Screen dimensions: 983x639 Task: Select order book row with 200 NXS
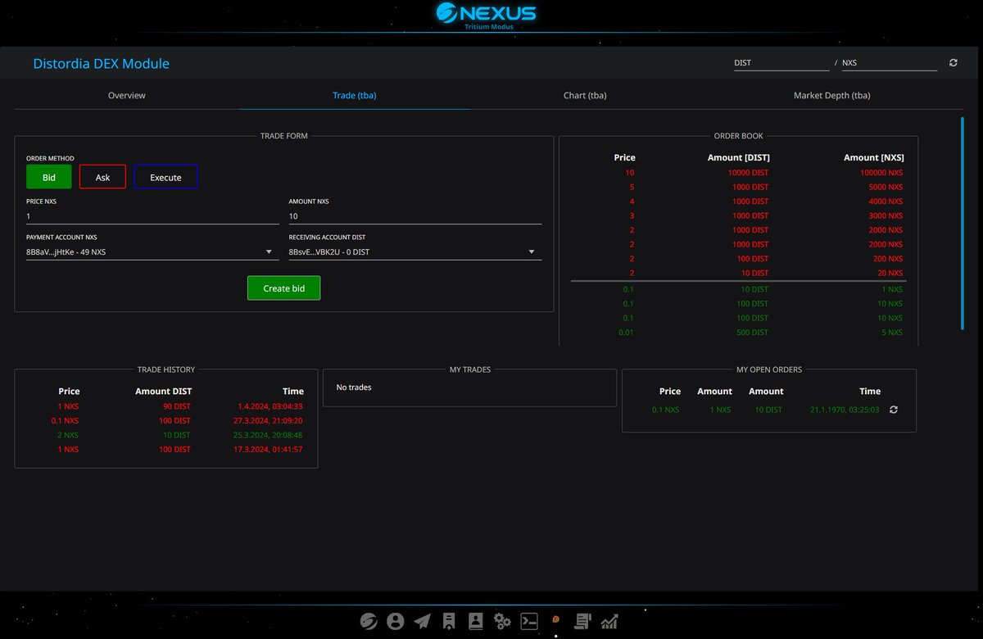[737, 259]
